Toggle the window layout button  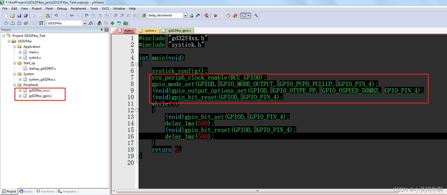244,16
